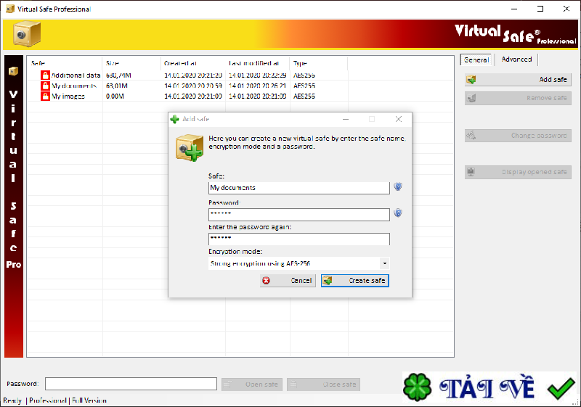Click the green plus icon in dialog title

[174, 119]
